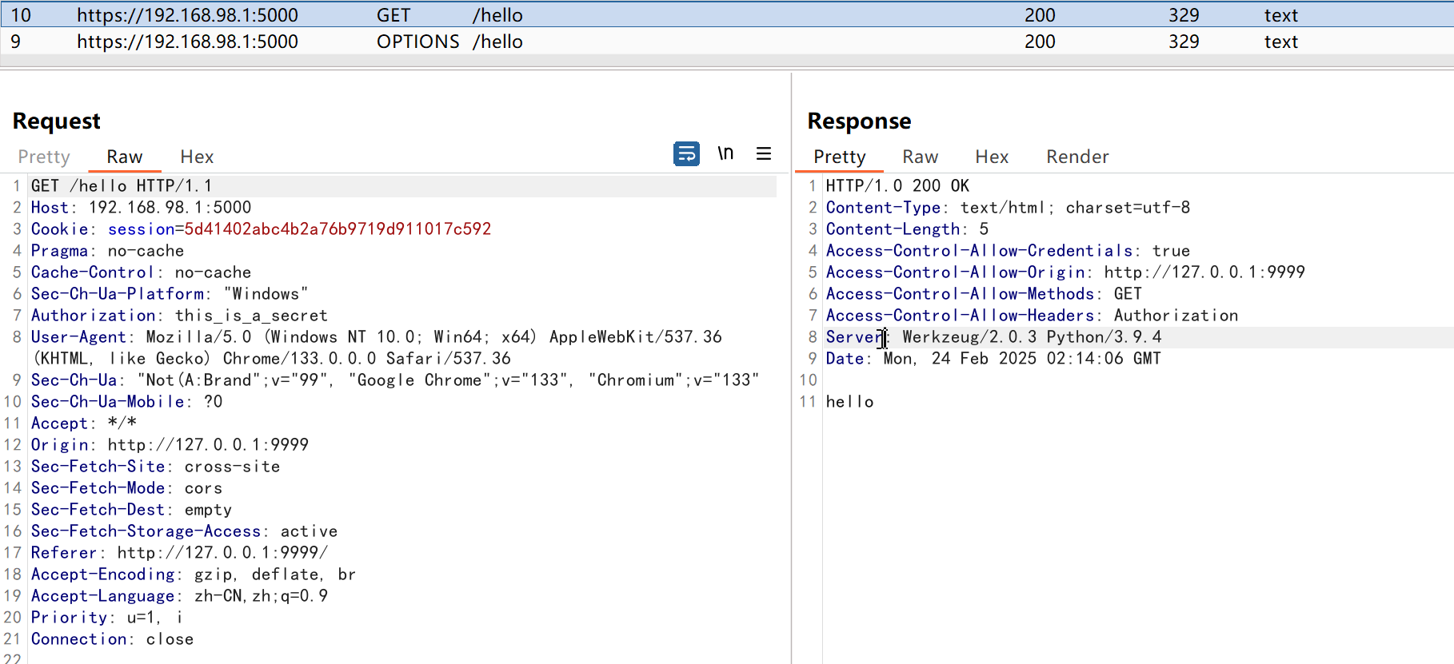
Task: Switch Response view to Raw tab
Action: (x=920, y=157)
